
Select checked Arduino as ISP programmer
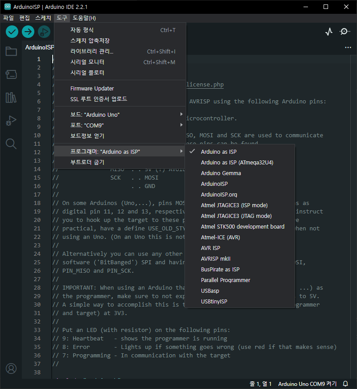(240, 152)
